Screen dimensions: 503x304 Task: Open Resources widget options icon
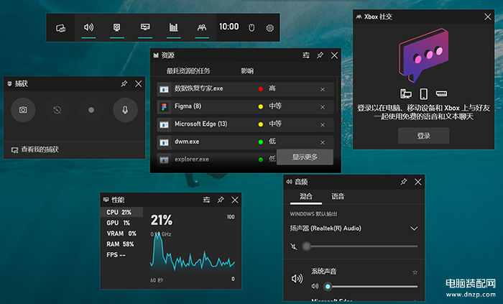click(x=306, y=55)
